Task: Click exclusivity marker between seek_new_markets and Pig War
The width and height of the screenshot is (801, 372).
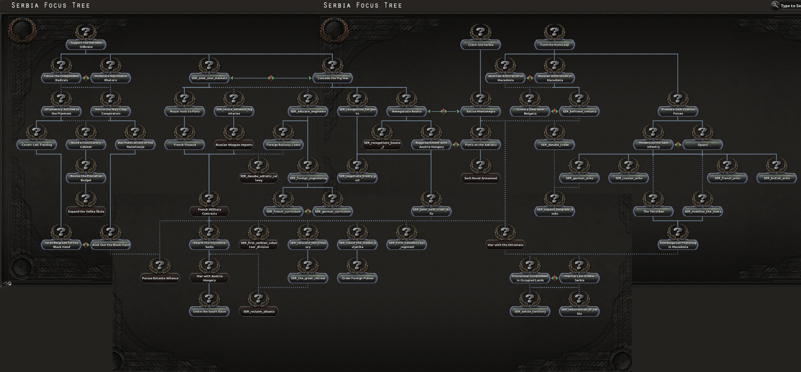Action: pos(271,78)
